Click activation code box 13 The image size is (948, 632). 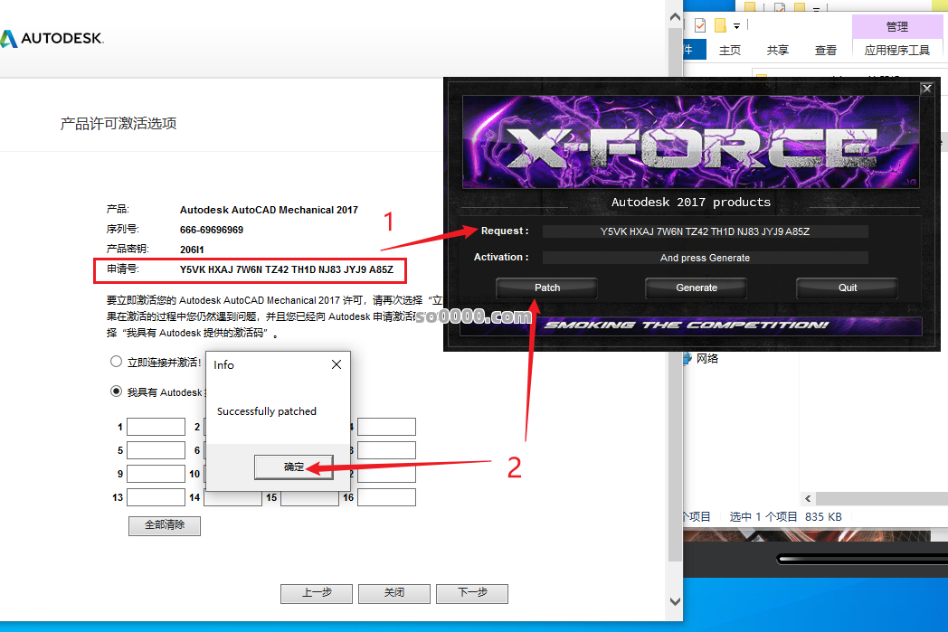coord(156,497)
